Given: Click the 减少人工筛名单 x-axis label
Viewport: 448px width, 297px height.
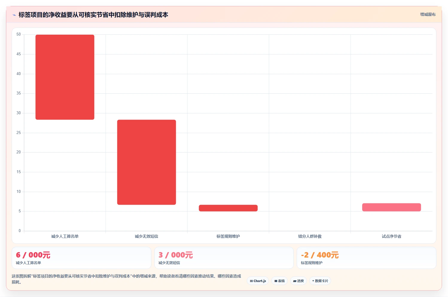Looking at the screenshot, I should (x=65, y=236).
